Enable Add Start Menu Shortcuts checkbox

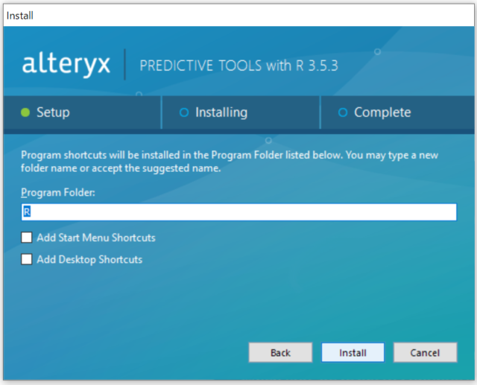click(x=27, y=238)
